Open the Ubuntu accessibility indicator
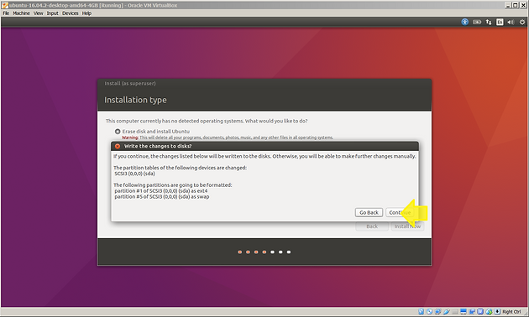 click(464, 22)
